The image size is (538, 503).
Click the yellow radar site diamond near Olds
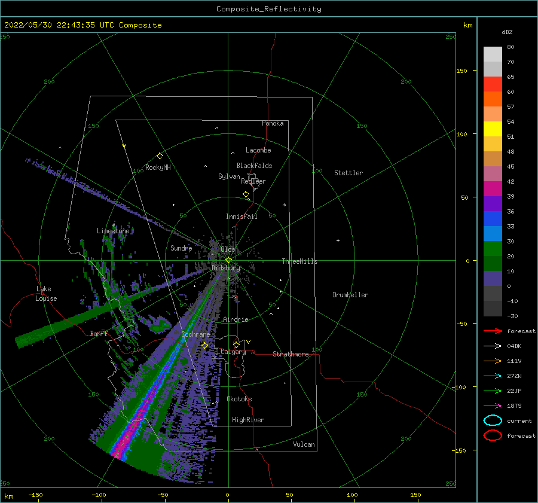(x=228, y=260)
